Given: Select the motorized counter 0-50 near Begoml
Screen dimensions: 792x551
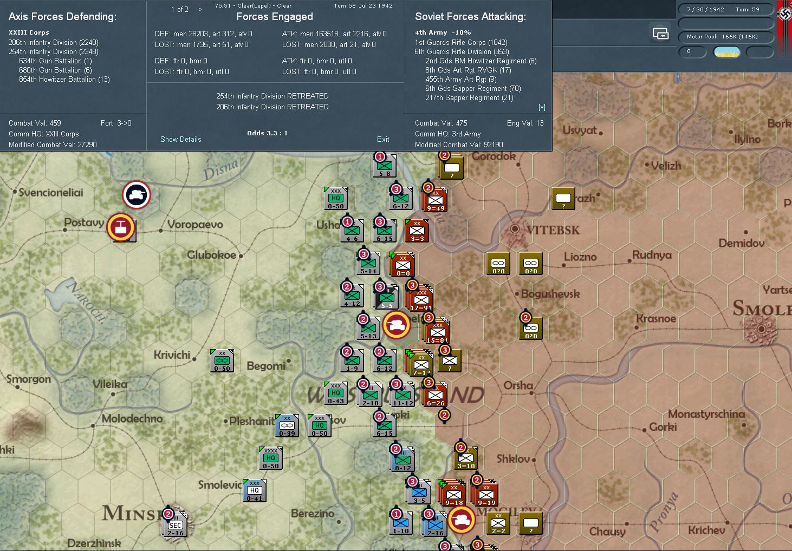Looking at the screenshot, I should [222, 361].
